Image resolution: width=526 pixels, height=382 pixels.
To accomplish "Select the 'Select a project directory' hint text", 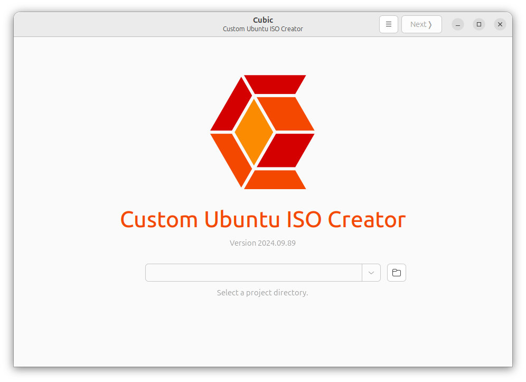I will click(x=262, y=292).
